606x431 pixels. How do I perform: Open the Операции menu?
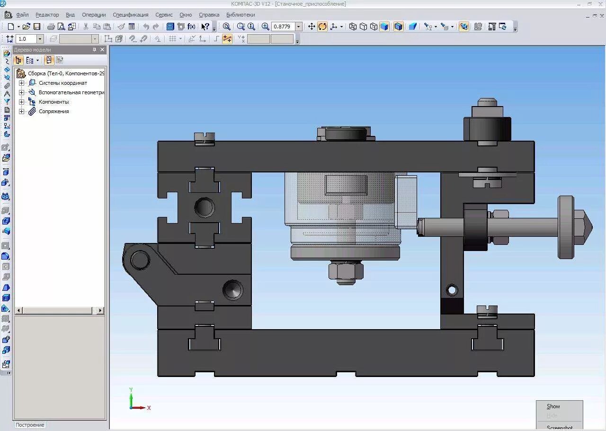pos(94,15)
